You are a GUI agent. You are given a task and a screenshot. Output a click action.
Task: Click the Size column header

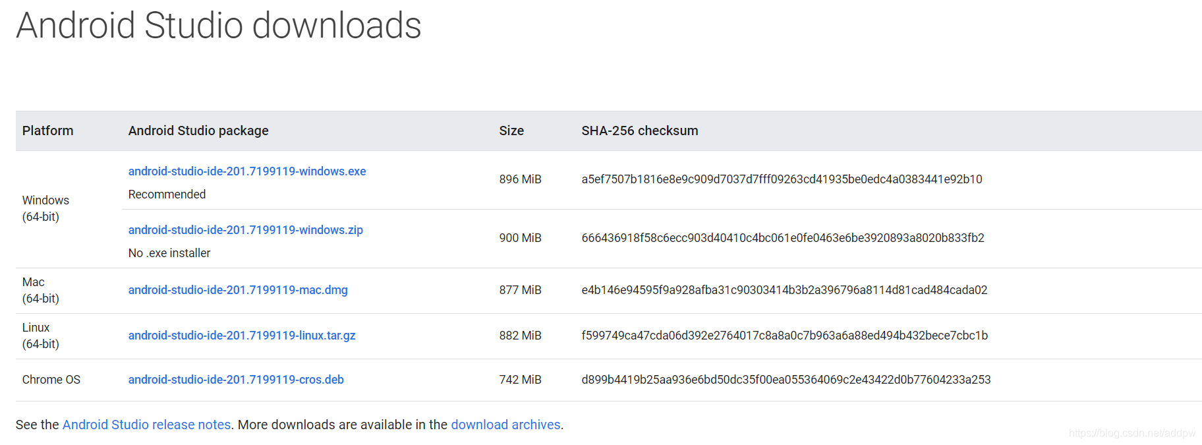511,131
